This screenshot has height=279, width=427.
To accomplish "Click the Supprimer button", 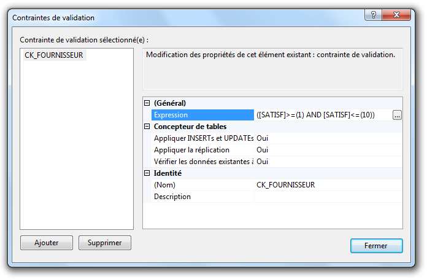I will point(105,243).
